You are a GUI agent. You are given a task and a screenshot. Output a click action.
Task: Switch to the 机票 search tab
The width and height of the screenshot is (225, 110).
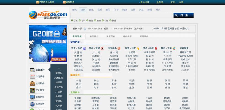pos(133,10)
